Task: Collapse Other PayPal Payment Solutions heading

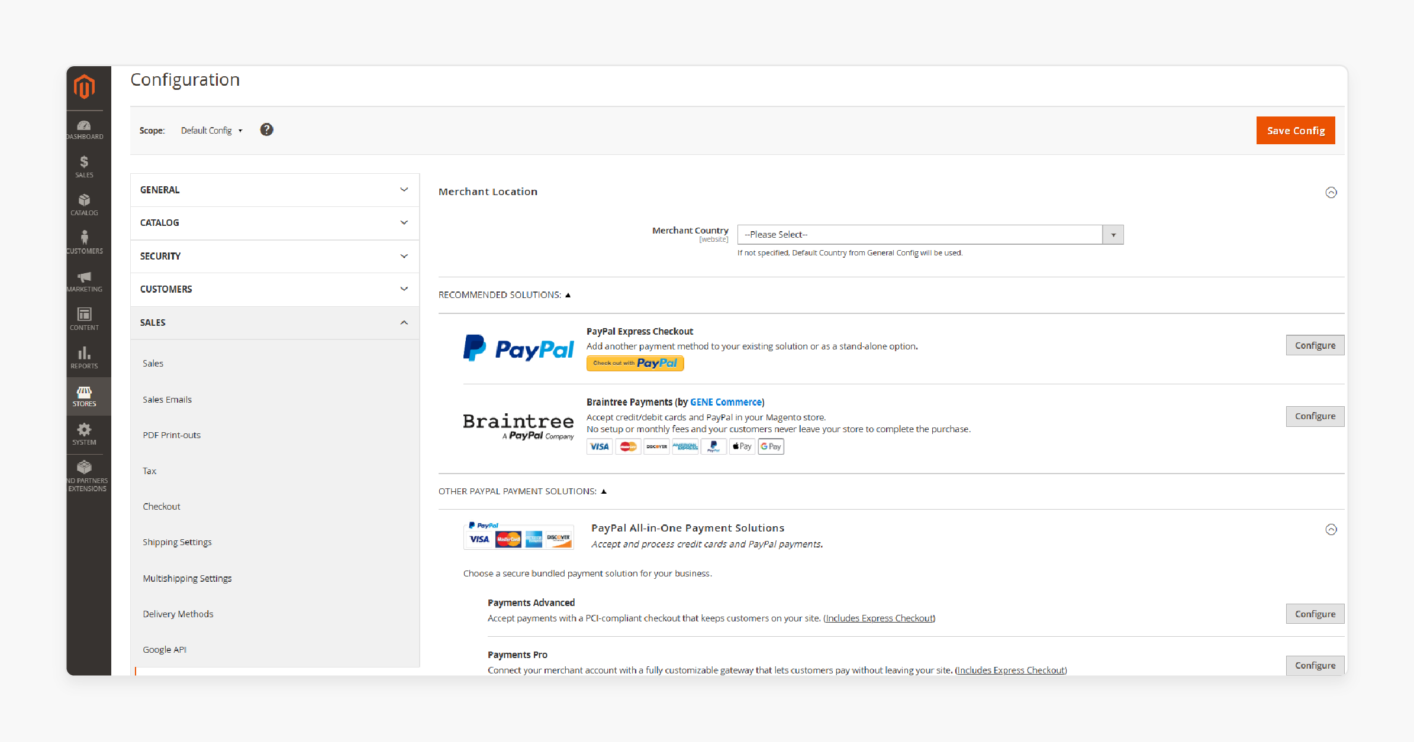Action: pos(522,491)
